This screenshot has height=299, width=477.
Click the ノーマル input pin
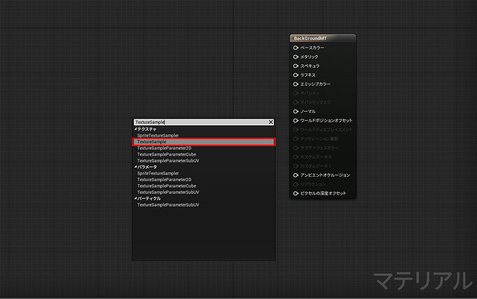pyautogui.click(x=296, y=111)
